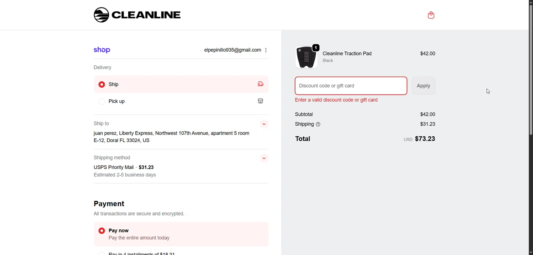Click the 'Enter a valid discount code' error message

pyautogui.click(x=336, y=100)
